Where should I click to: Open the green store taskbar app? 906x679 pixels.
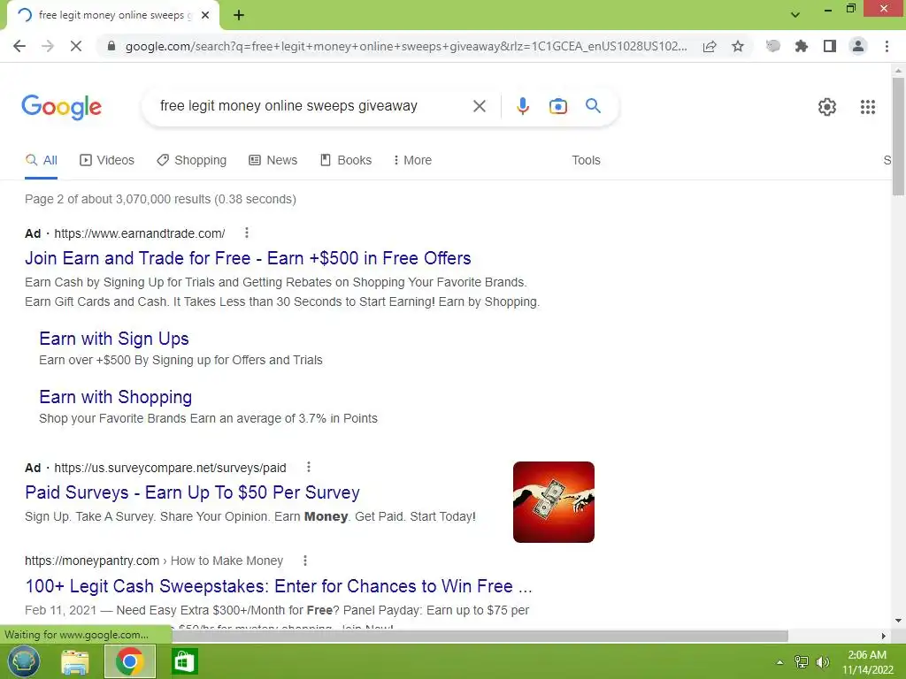(184, 661)
